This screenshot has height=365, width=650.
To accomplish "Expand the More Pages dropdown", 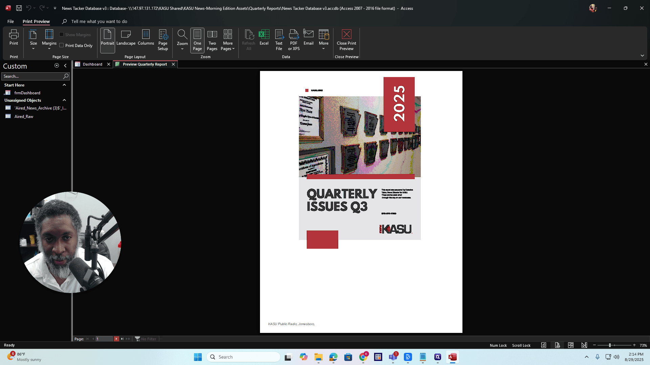I will point(228,40).
